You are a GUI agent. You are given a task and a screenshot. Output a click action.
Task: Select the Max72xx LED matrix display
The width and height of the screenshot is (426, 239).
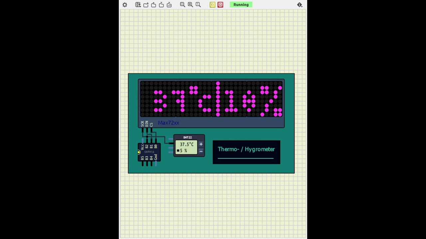coord(211,99)
